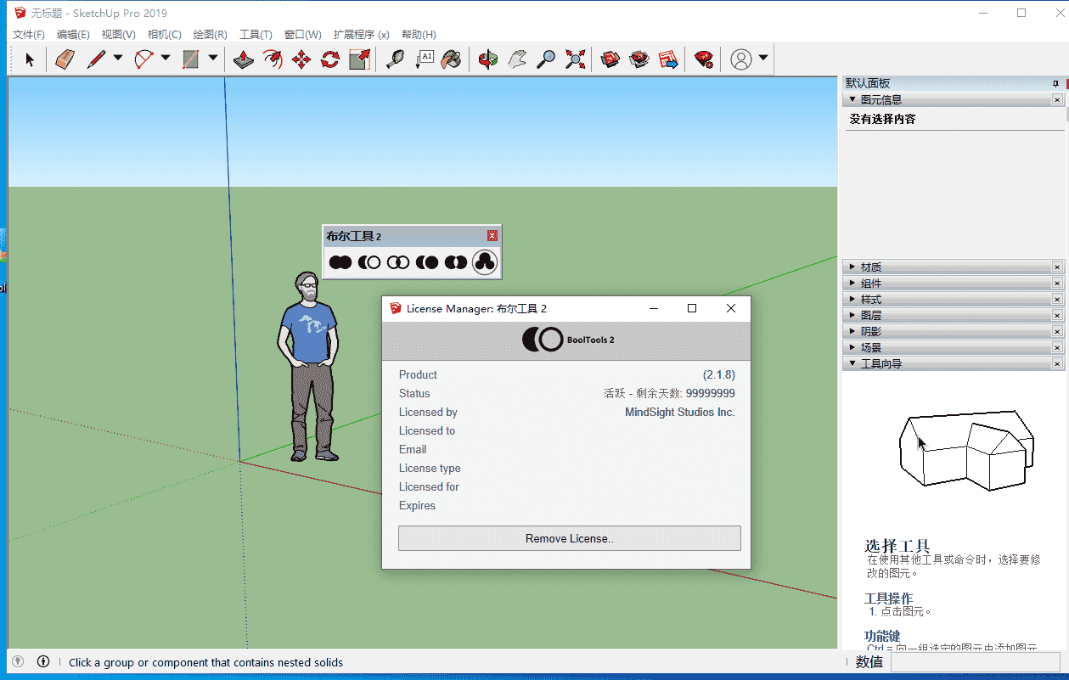Pick the Scale tool
Image resolution: width=1069 pixels, height=680 pixels.
click(x=359, y=59)
